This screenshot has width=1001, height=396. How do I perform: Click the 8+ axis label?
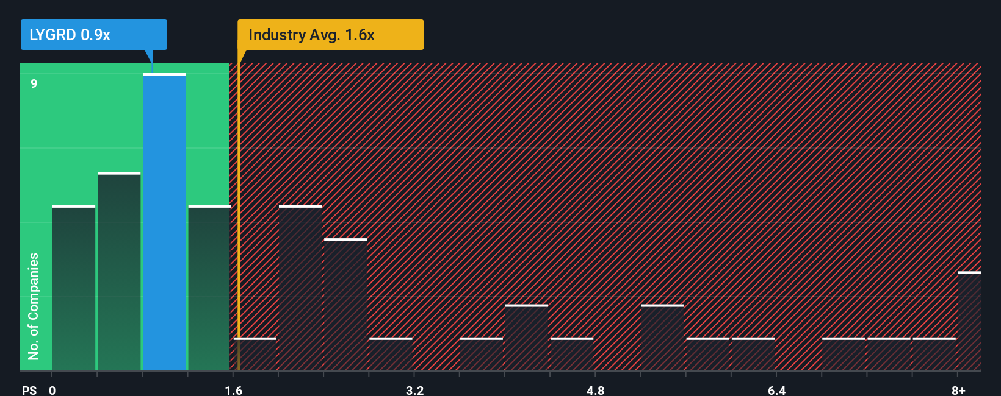coord(958,390)
